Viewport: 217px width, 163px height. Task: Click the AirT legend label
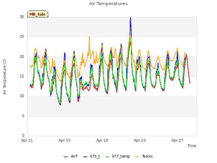click(x=74, y=156)
